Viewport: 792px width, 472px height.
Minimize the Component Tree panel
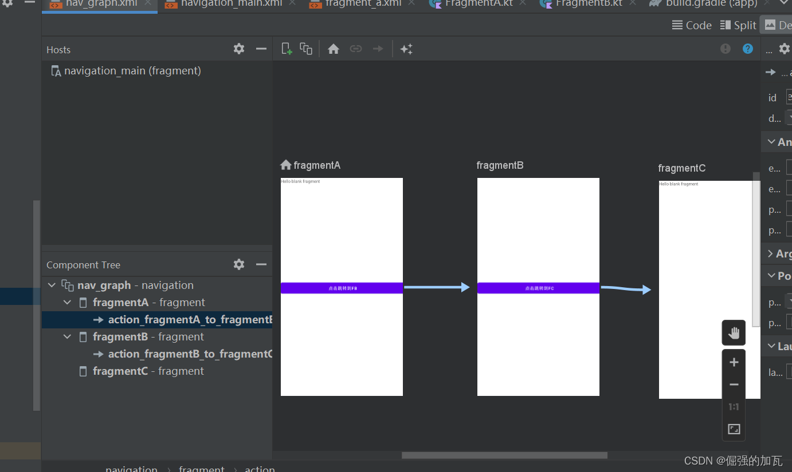(x=261, y=264)
